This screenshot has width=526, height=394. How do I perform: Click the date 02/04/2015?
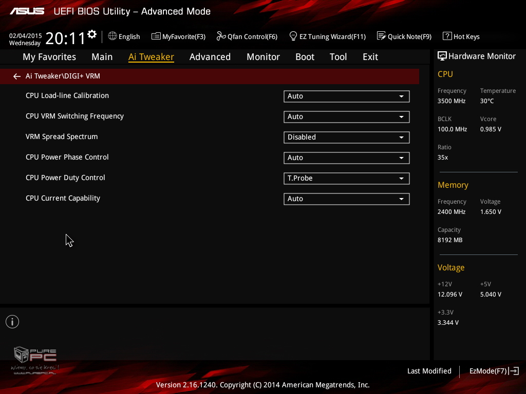coord(26,35)
